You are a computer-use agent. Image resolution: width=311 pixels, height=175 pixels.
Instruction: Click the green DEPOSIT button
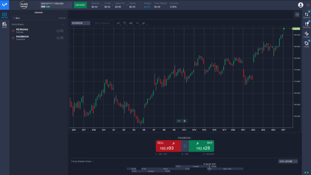click(x=80, y=5)
